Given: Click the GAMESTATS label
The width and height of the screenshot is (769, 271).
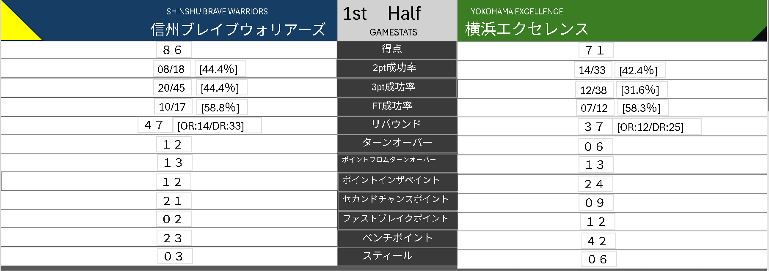Looking at the screenshot, I should tap(393, 32).
